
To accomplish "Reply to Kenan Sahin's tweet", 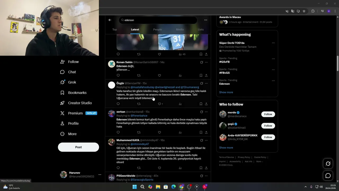I will 118,75.
